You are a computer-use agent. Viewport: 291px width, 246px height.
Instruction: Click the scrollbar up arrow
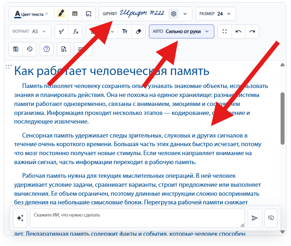282,65
